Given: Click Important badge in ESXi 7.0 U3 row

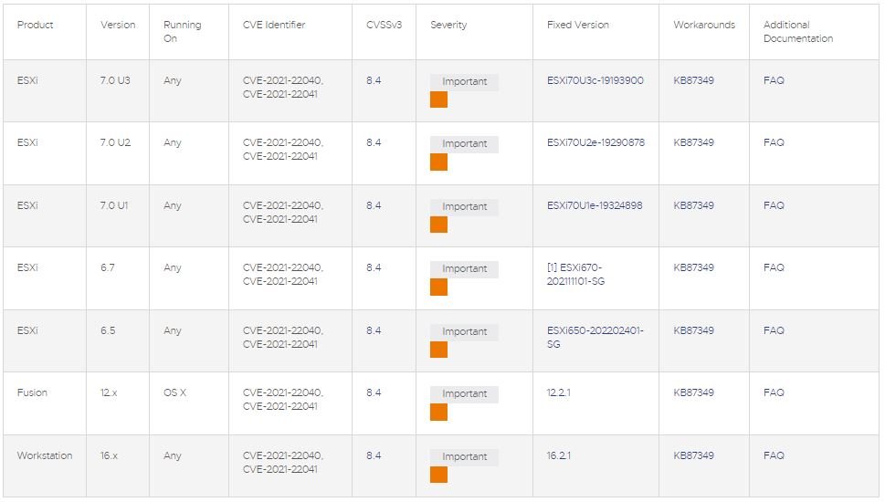Looking at the screenshot, I should click(x=464, y=82).
